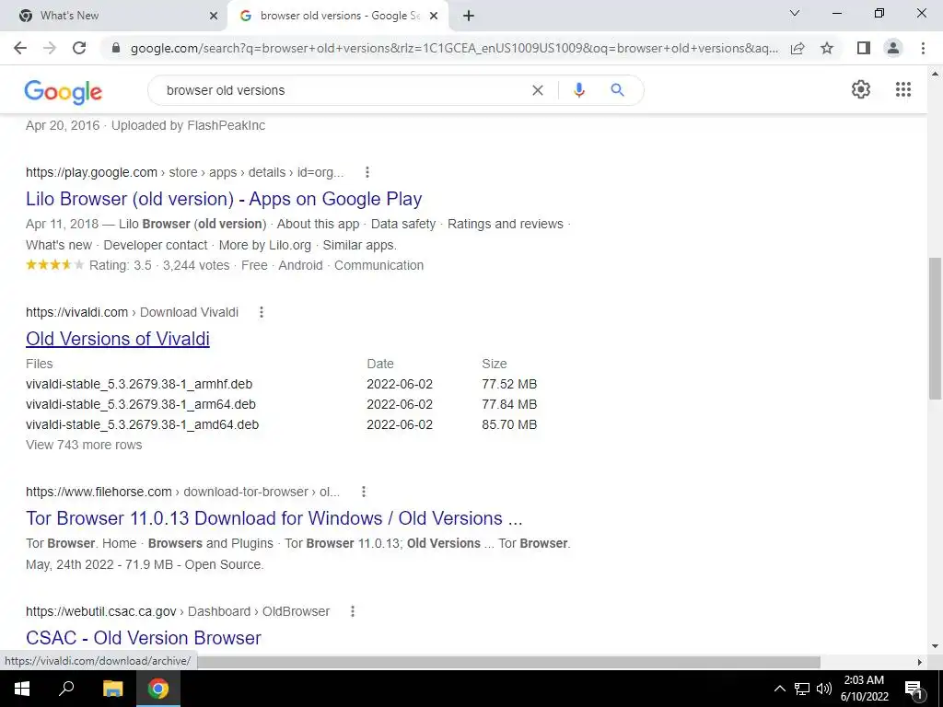Click the forward navigation arrow
The height and width of the screenshot is (707, 943).
50,48
